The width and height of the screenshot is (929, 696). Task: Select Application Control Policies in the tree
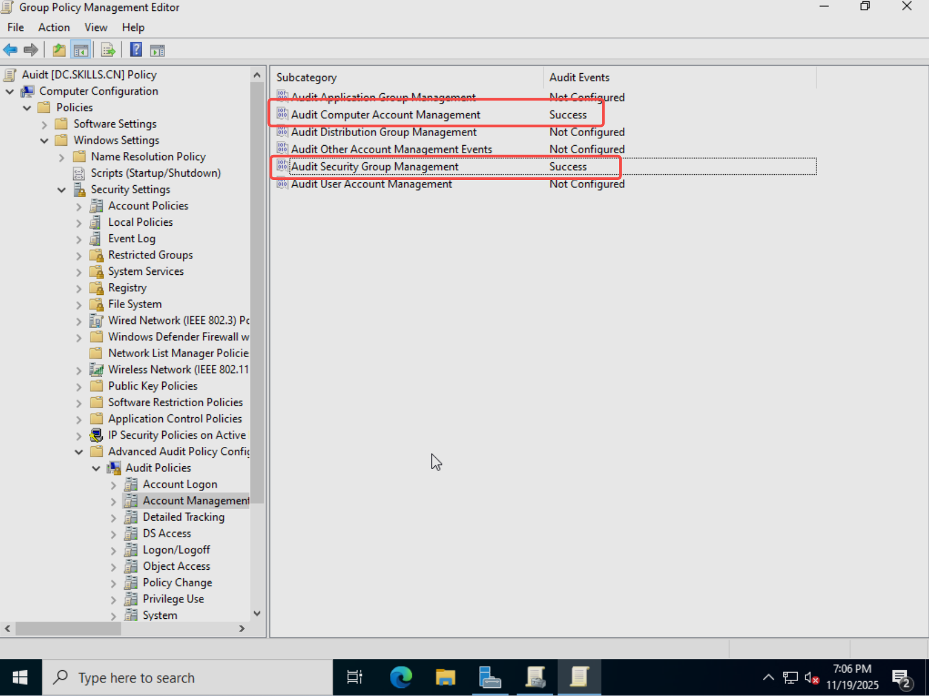pyautogui.click(x=175, y=419)
